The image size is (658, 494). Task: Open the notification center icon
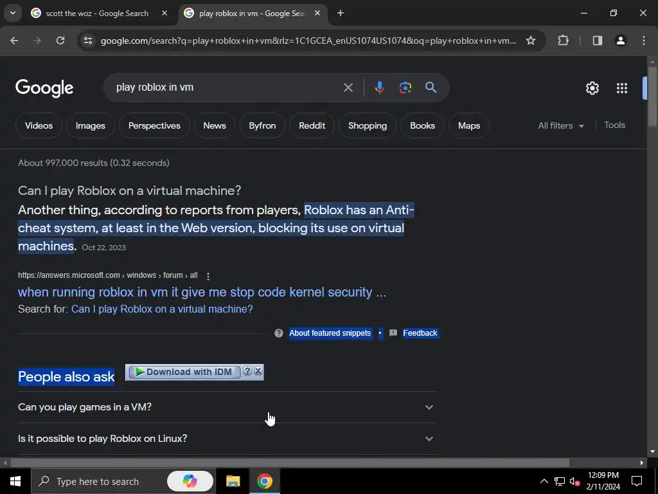(x=637, y=481)
